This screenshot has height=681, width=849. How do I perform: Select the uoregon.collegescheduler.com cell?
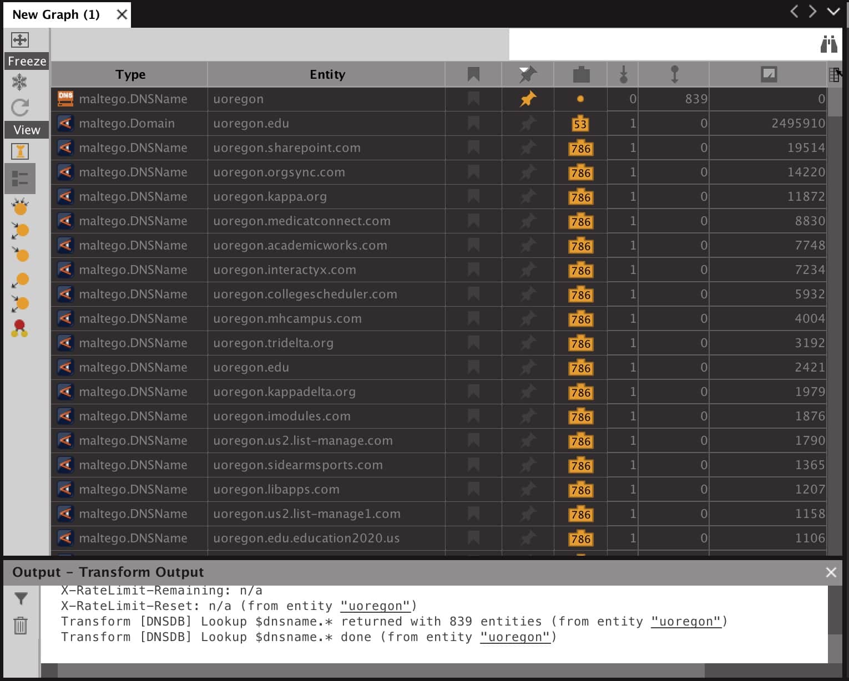[x=326, y=294]
